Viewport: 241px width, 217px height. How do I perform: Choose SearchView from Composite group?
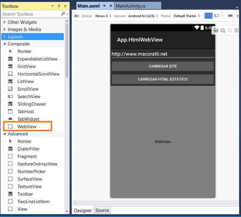(x=29, y=96)
